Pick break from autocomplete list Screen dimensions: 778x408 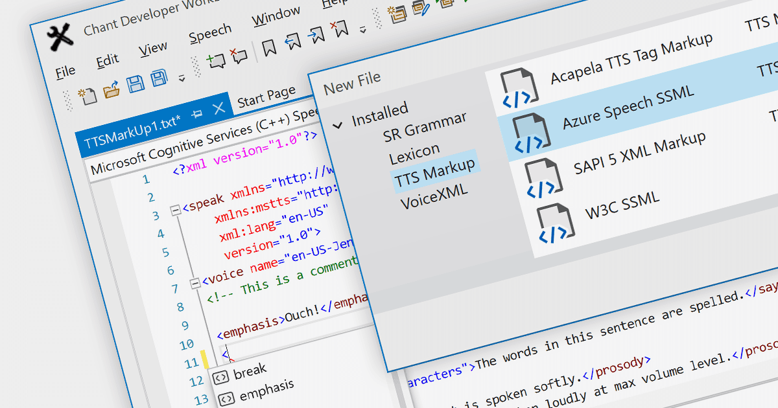[250, 370]
